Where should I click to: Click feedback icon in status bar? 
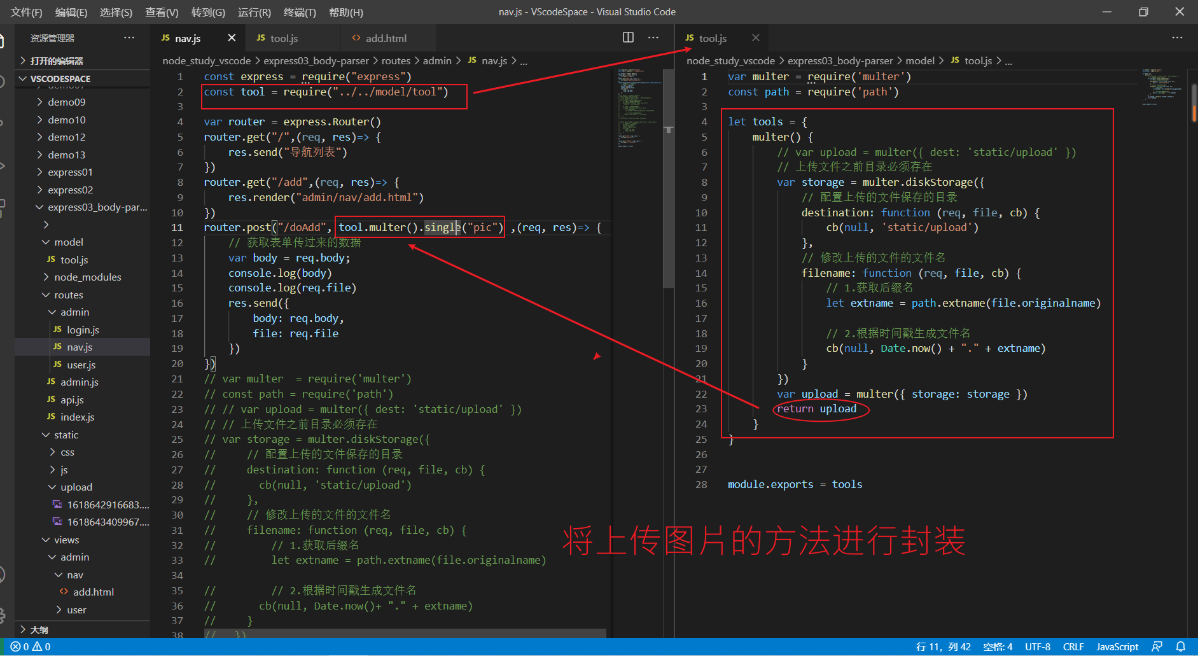click(1157, 646)
